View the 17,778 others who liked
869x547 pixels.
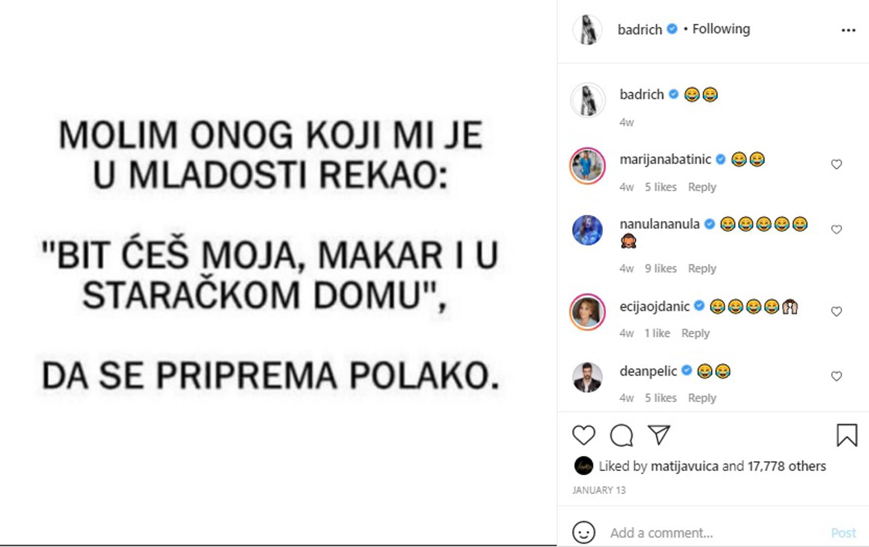786,466
